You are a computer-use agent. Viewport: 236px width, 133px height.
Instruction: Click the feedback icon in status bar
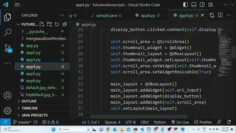[x=219, y=122]
